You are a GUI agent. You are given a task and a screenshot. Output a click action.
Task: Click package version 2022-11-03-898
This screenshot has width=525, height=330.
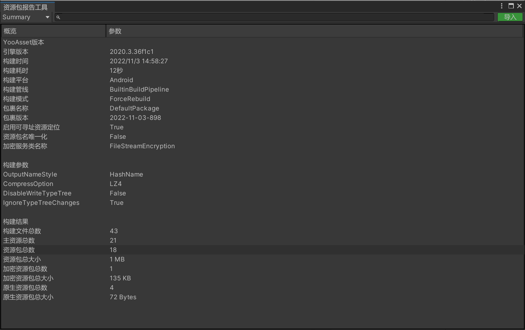pyautogui.click(x=136, y=118)
